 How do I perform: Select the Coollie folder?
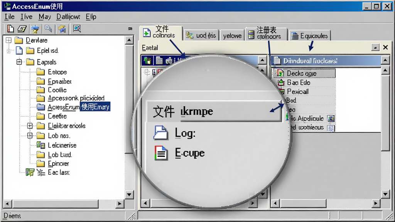coord(57,90)
